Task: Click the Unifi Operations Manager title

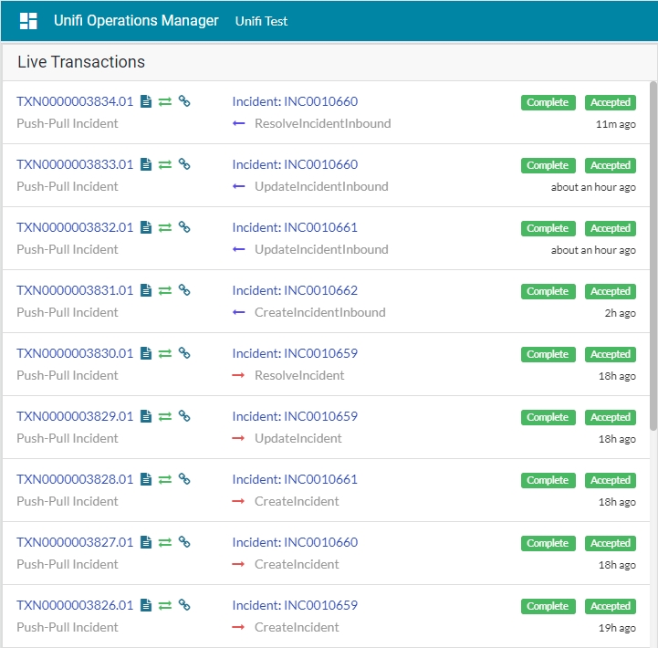Action: (x=136, y=20)
